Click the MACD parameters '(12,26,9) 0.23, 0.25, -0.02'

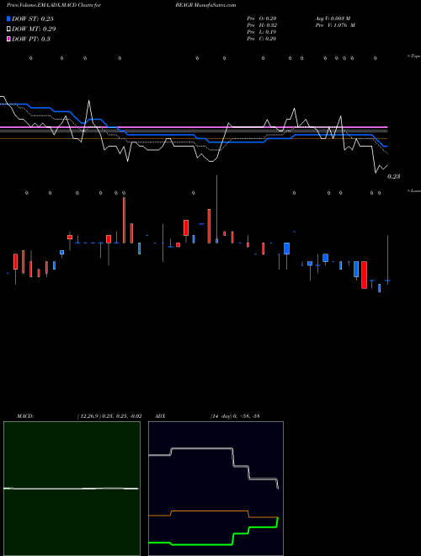tap(109, 416)
